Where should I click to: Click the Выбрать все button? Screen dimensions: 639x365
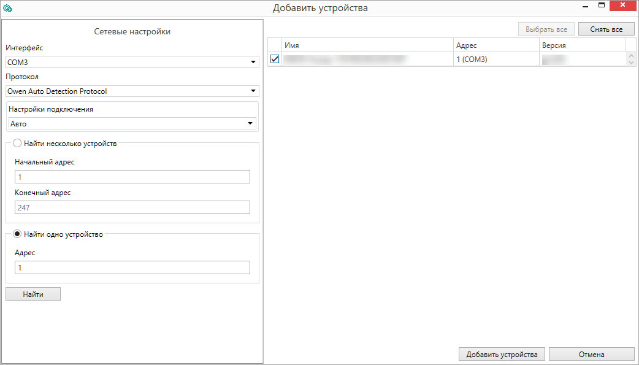click(x=546, y=29)
